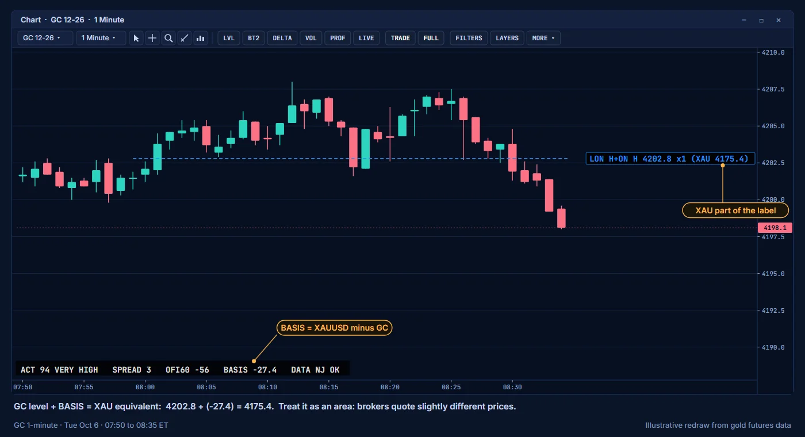
Task: Click the LON H+ON H 4202.8 level label
Action: coord(670,159)
